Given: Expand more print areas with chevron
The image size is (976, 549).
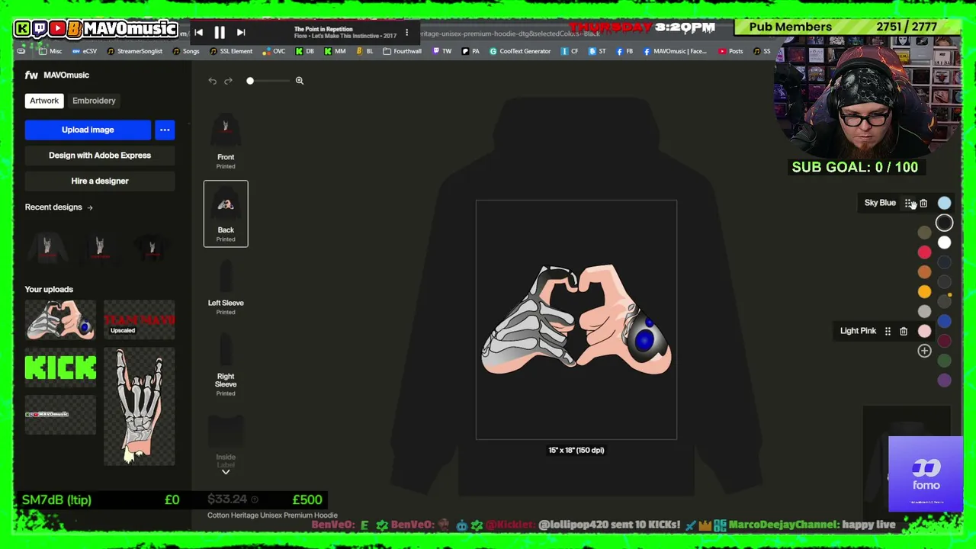Looking at the screenshot, I should pos(226,472).
